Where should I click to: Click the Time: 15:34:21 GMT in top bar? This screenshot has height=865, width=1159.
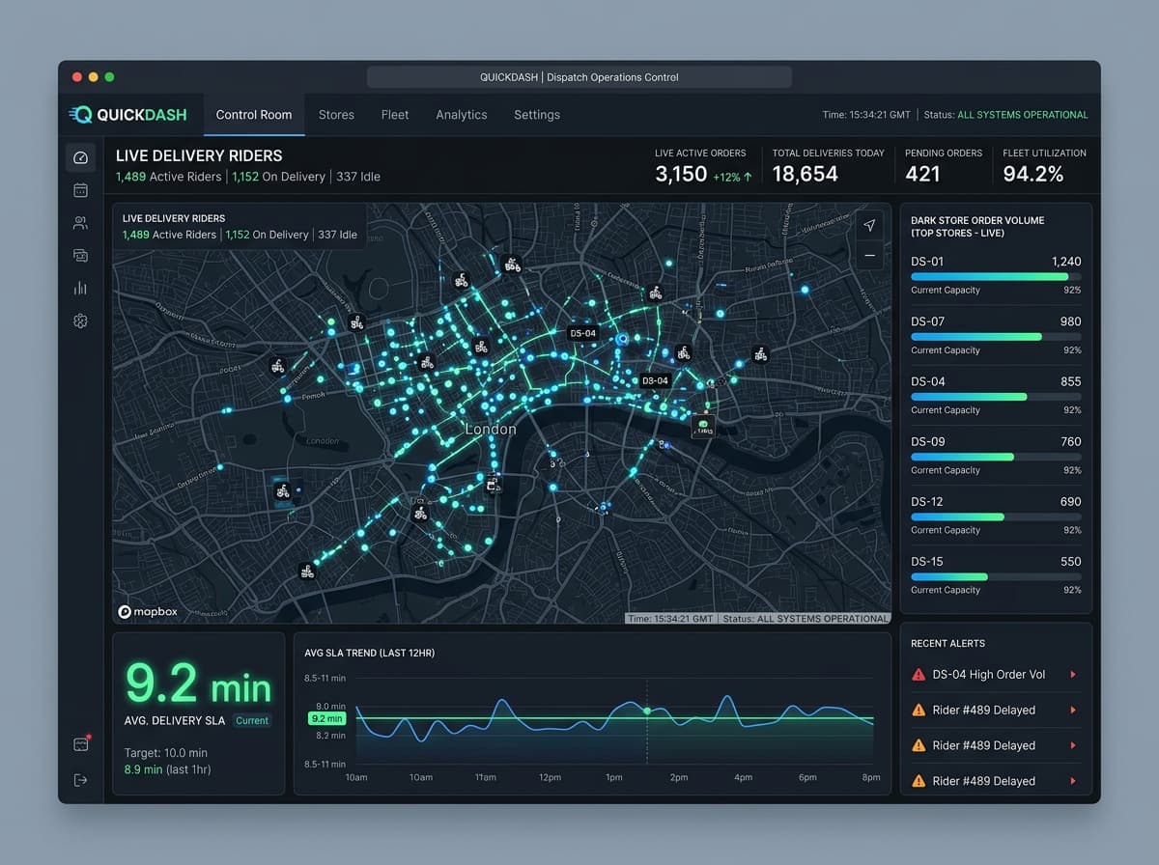(x=866, y=114)
